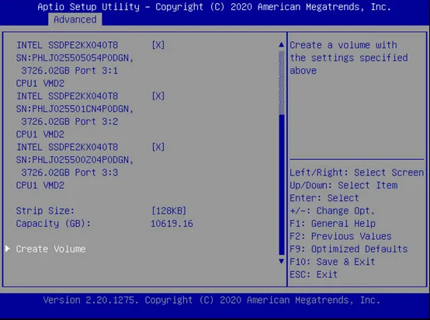Click the Capacity value 10619.16
The height and width of the screenshot is (320, 430).
point(172,224)
